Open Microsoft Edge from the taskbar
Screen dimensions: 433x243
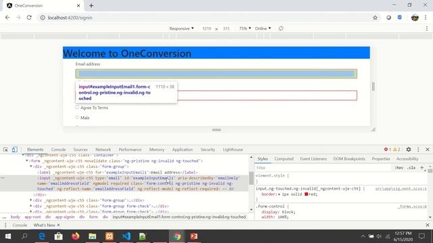pos(42,236)
